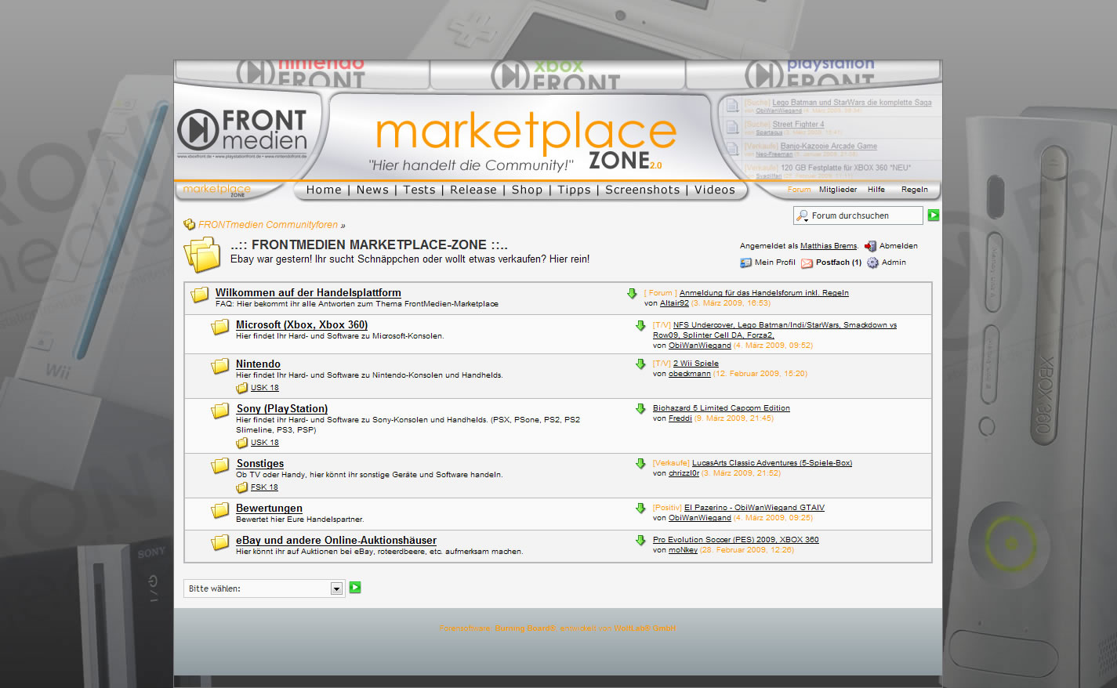The height and width of the screenshot is (688, 1117).
Task: Click the Postfach envelope icon
Action: (807, 263)
